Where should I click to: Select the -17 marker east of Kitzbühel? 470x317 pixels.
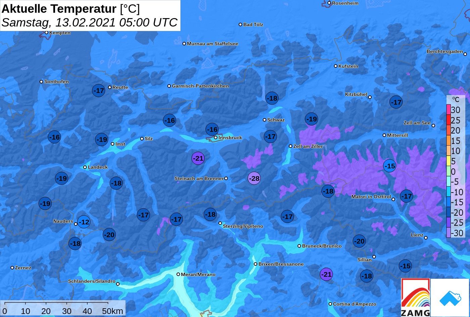click(396, 102)
